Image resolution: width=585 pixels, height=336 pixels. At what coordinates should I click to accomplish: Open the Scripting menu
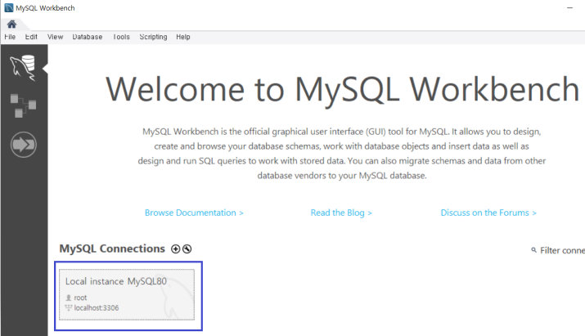pyautogui.click(x=153, y=37)
